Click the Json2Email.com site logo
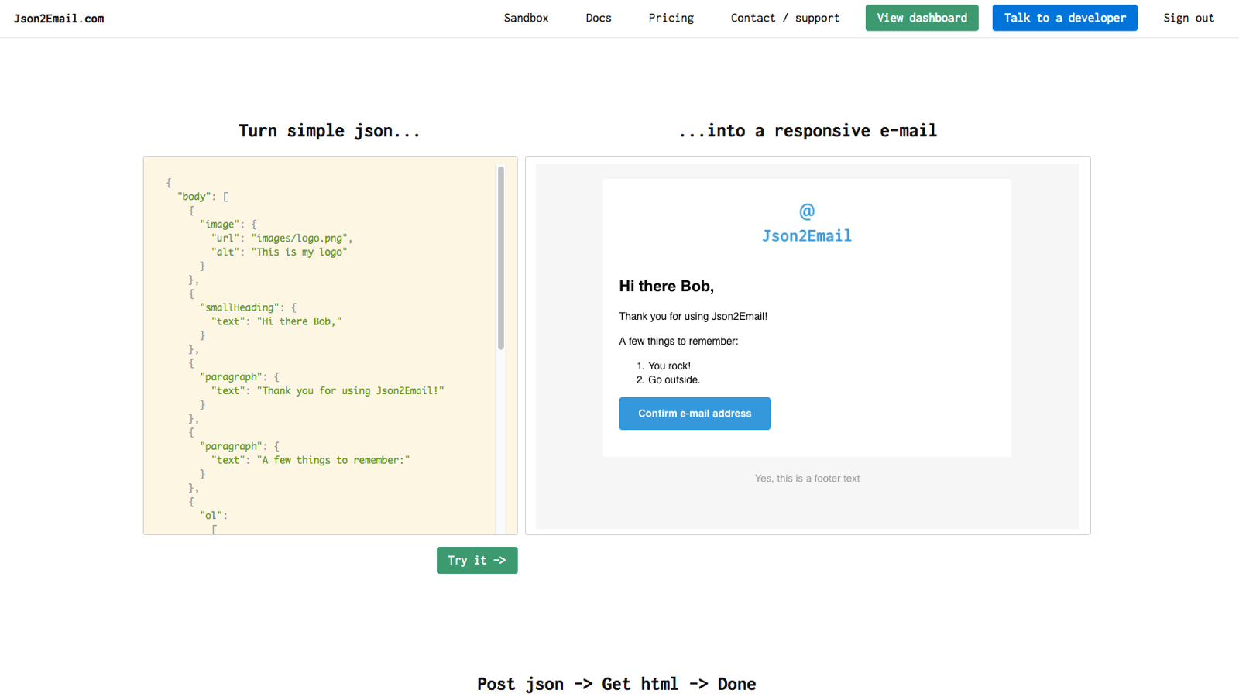Viewport: 1239px width, 697px height. 59,18
